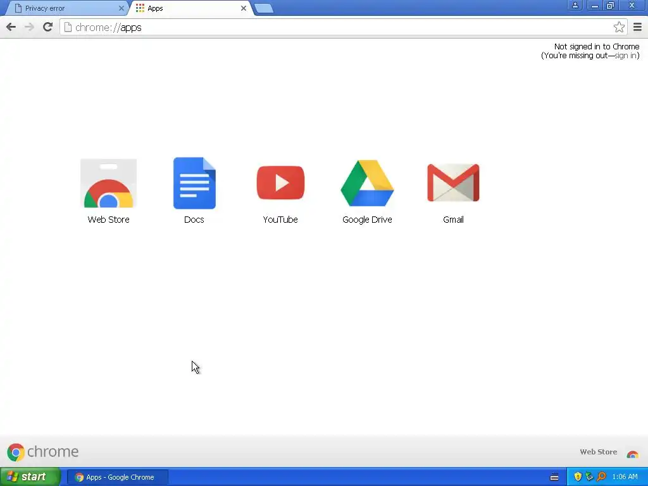The image size is (648, 486).
Task: Open the Windows start menu
Action: tap(30, 477)
